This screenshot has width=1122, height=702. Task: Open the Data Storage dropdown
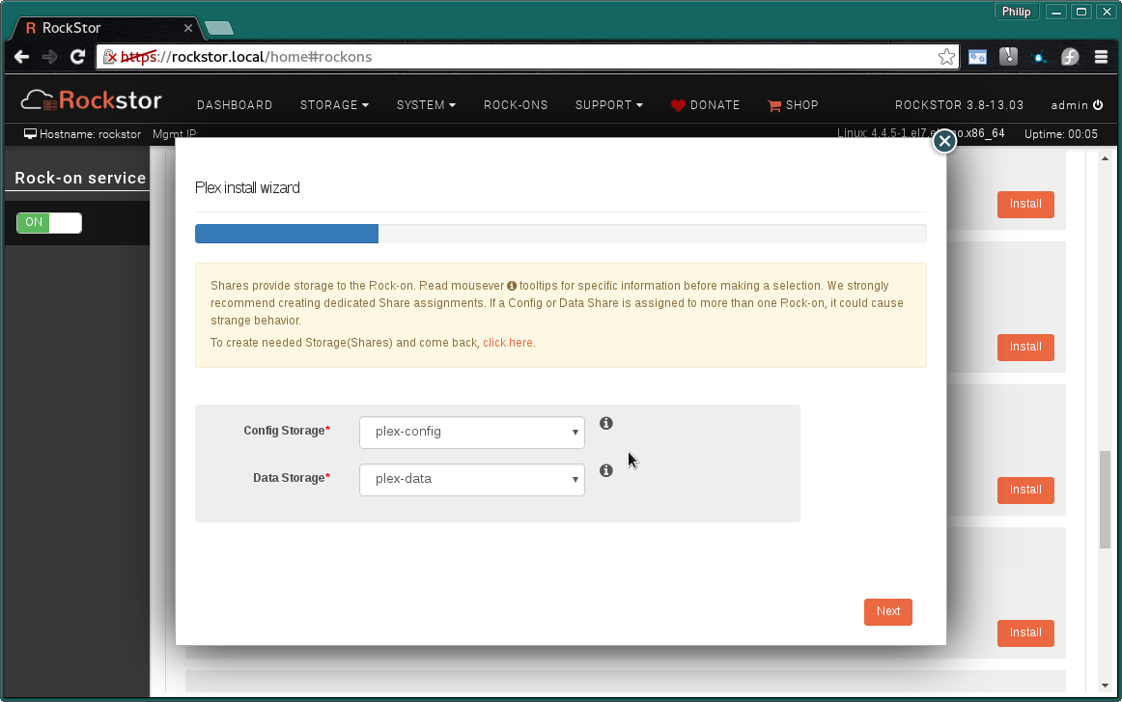click(471, 480)
